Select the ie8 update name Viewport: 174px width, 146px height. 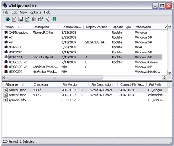(10, 42)
